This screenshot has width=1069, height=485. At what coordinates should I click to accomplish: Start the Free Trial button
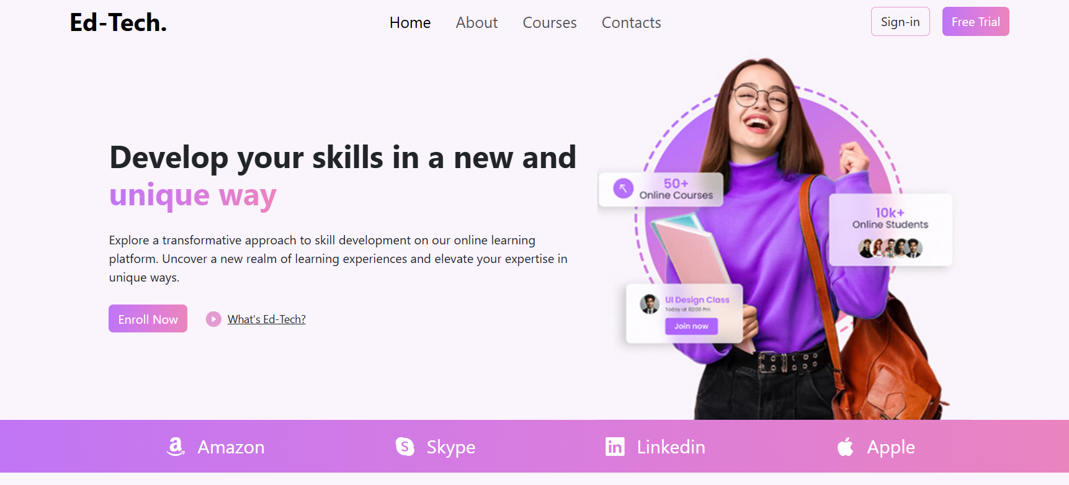pyautogui.click(x=975, y=22)
